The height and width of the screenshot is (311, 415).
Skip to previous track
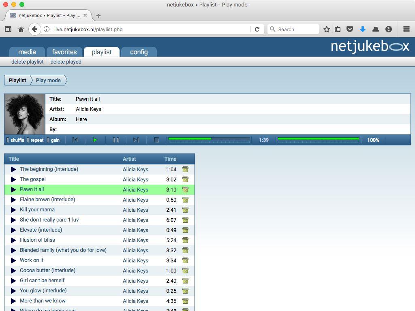(x=75, y=140)
